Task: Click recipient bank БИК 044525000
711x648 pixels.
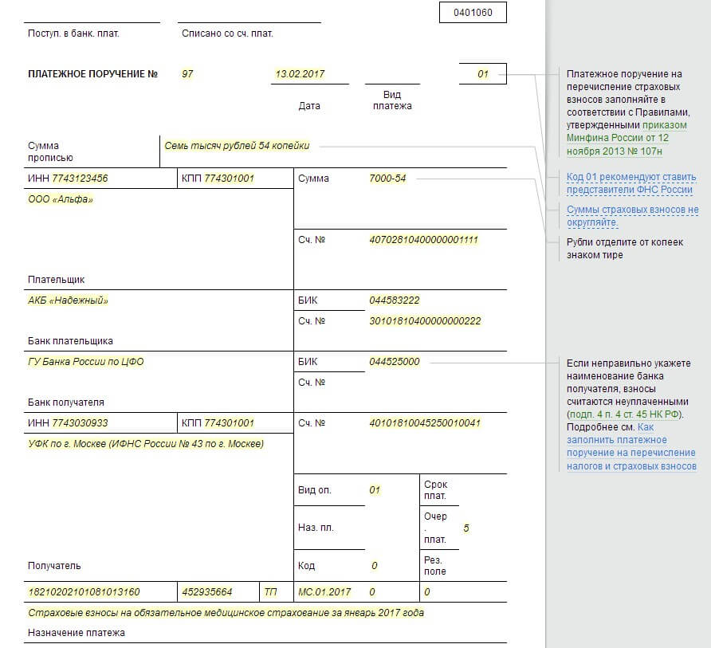Action: (x=394, y=362)
